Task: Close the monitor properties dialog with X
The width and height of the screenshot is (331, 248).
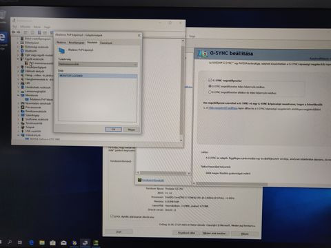Action: [139, 35]
